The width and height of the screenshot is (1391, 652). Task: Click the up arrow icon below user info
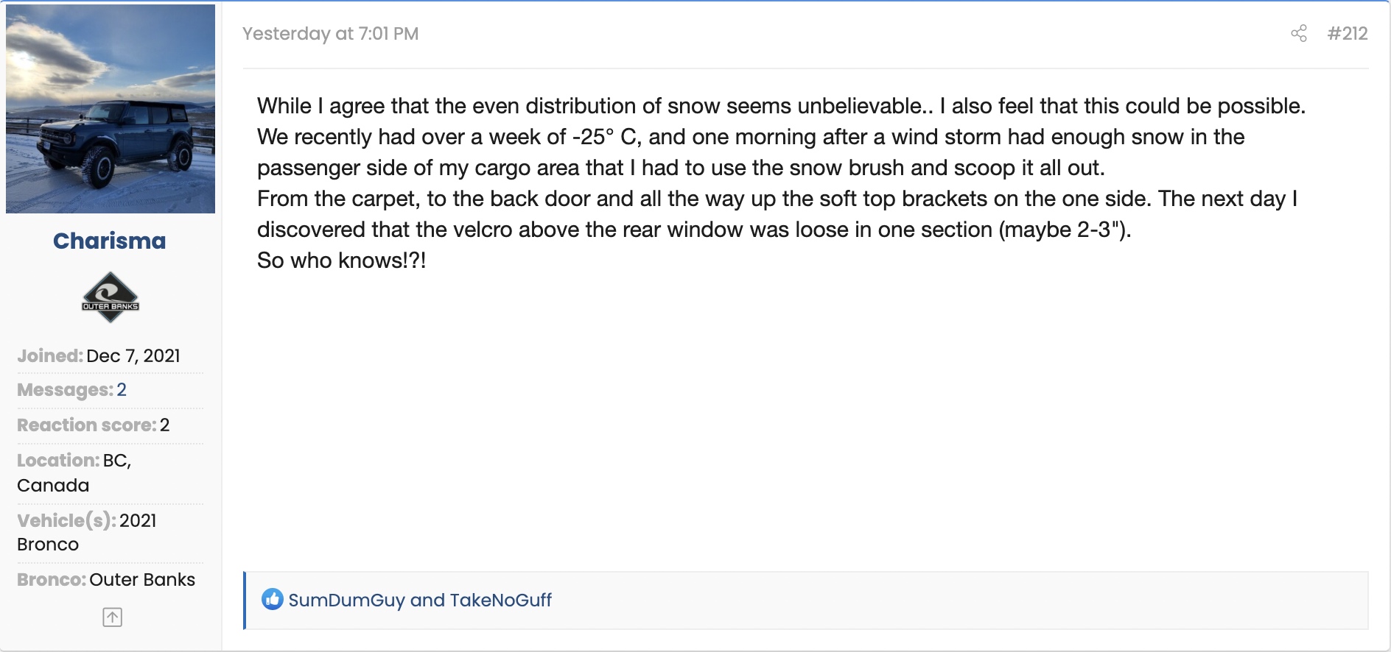(112, 617)
